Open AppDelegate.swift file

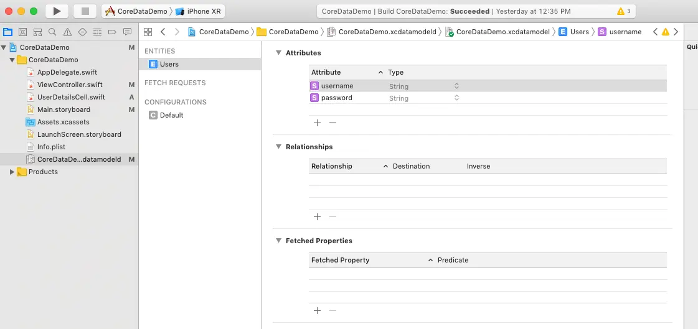click(x=67, y=72)
